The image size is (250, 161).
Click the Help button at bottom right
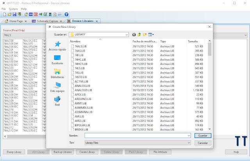[x=236, y=152]
